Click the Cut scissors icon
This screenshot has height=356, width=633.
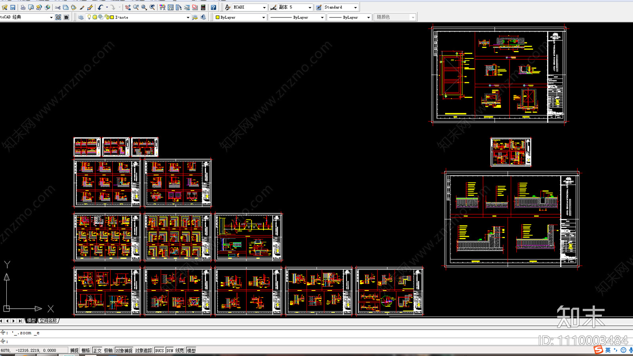[x=58, y=7]
